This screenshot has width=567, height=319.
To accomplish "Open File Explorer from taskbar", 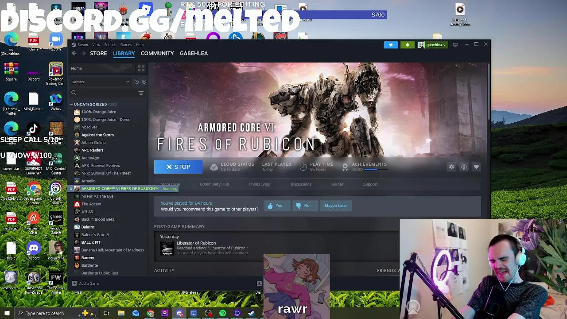I will (x=121, y=313).
